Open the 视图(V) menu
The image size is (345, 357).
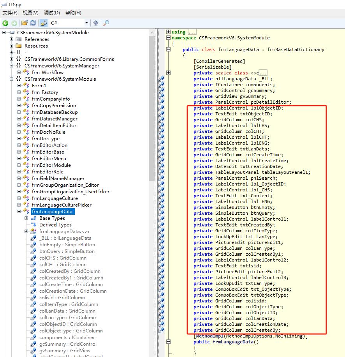click(x=30, y=12)
